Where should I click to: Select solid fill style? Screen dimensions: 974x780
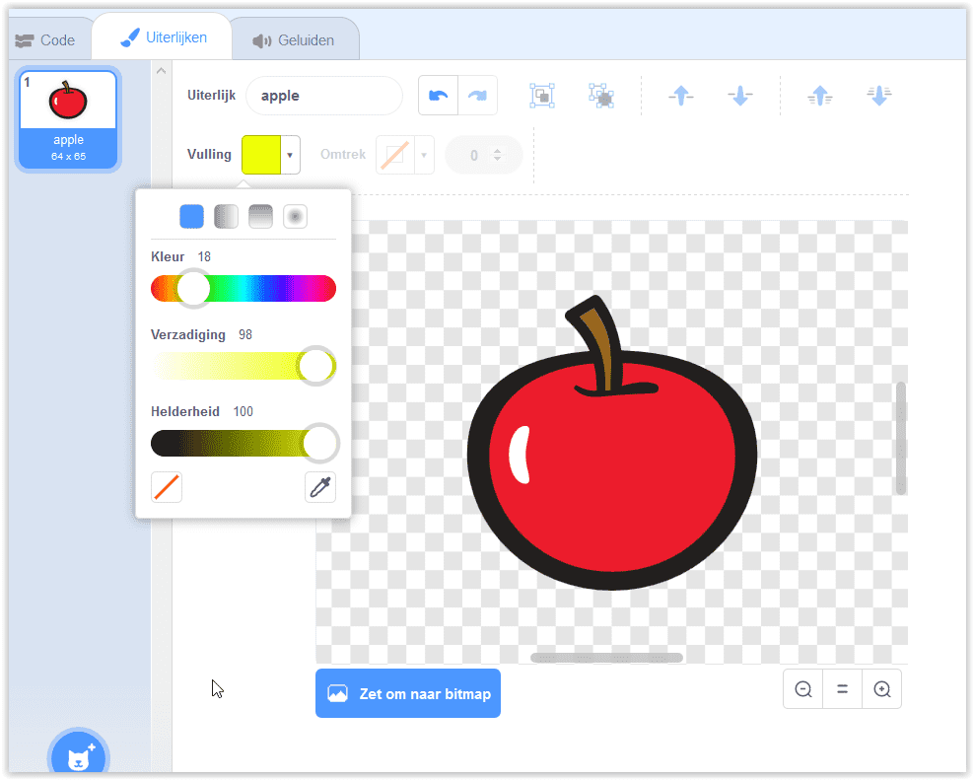(192, 216)
